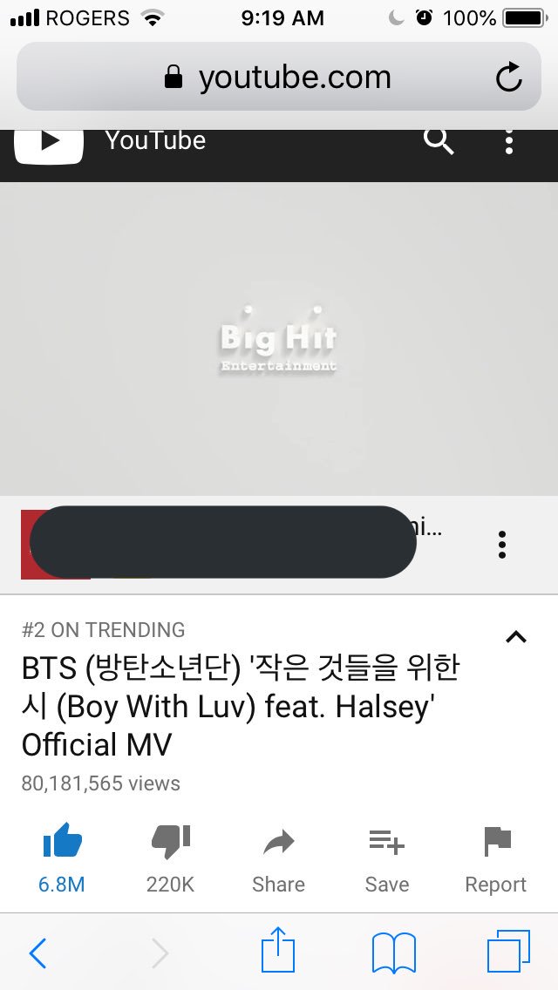Show Safari open tabs
Screen dimensions: 558x990
coord(508,952)
